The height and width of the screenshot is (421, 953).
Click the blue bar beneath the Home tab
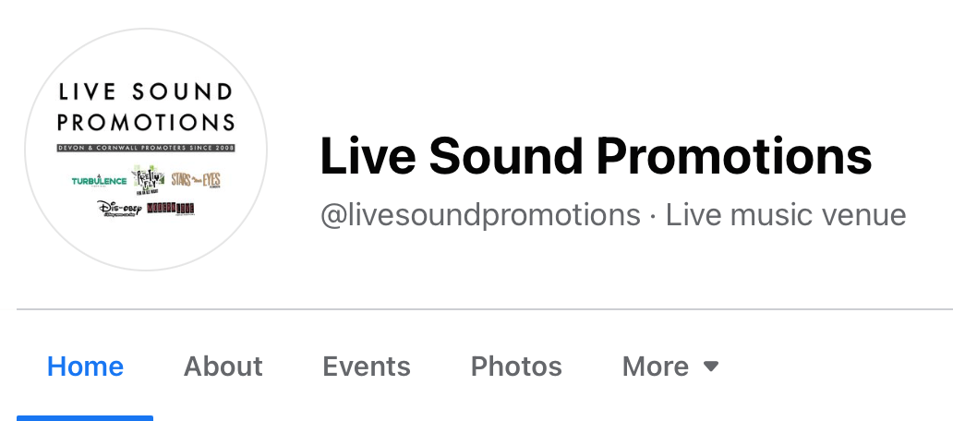(x=85, y=418)
